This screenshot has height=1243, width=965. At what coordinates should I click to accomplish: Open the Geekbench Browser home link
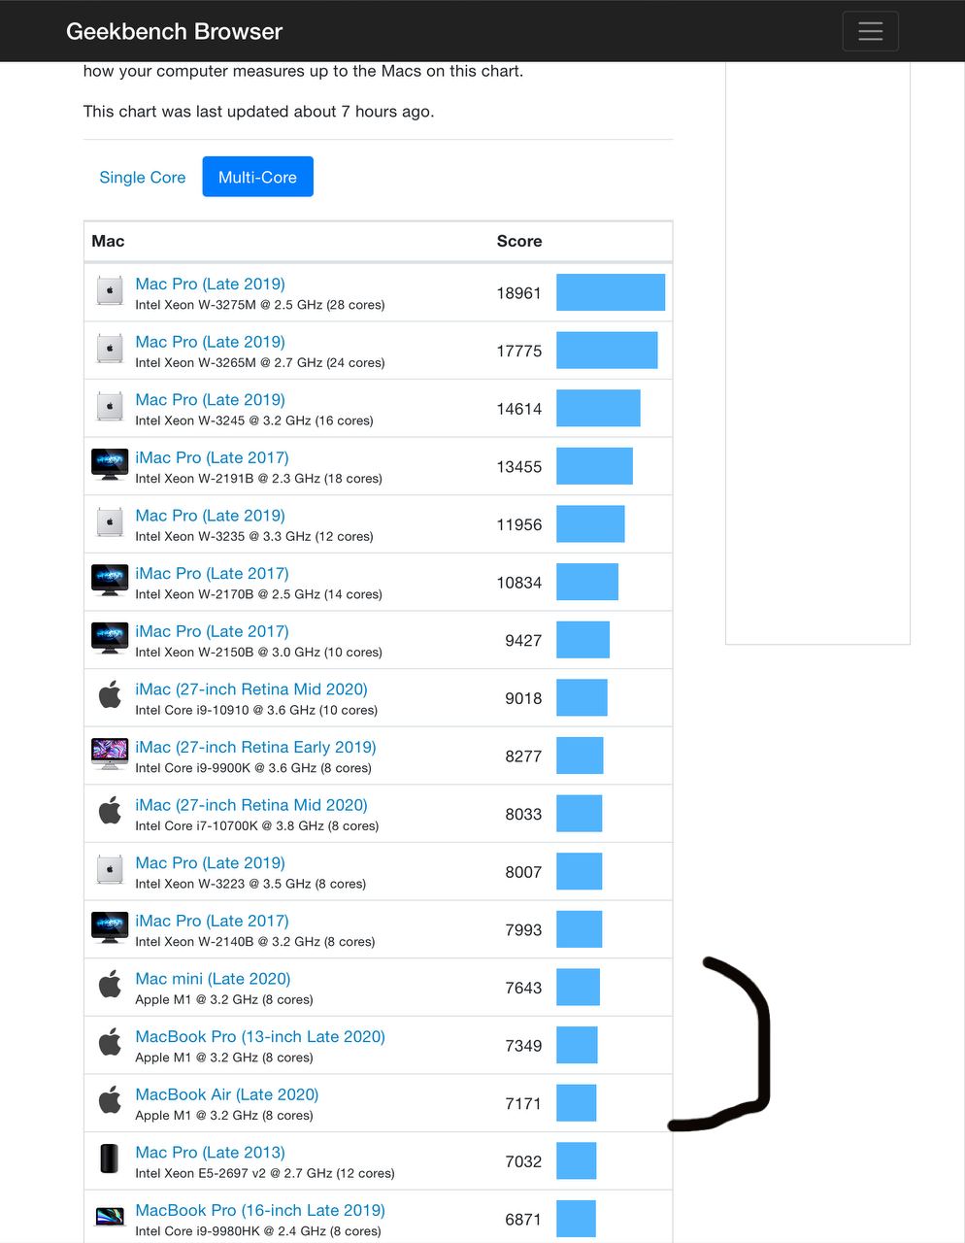[174, 31]
